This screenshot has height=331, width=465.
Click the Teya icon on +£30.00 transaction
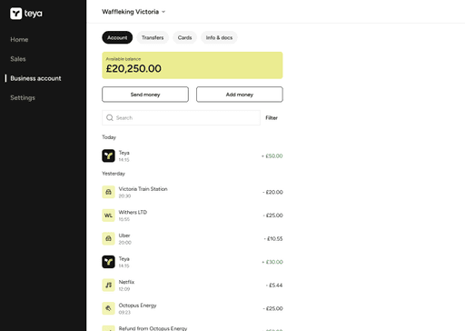pyautogui.click(x=108, y=262)
